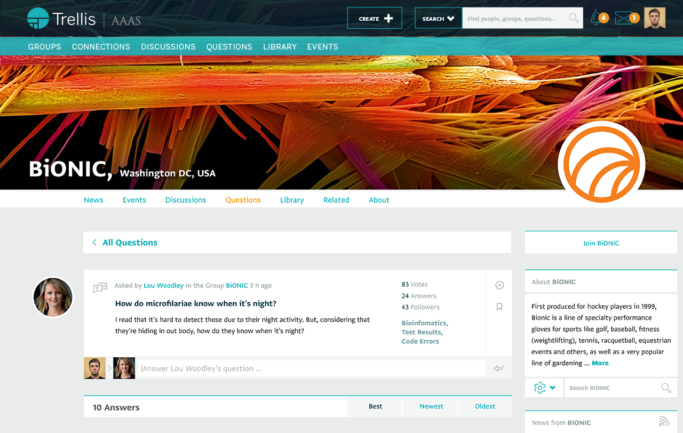Switch to the group's About tab
This screenshot has height=433, width=683.
tap(379, 200)
